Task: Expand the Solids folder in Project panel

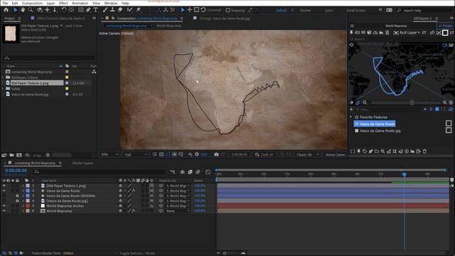Action: click(x=3, y=88)
